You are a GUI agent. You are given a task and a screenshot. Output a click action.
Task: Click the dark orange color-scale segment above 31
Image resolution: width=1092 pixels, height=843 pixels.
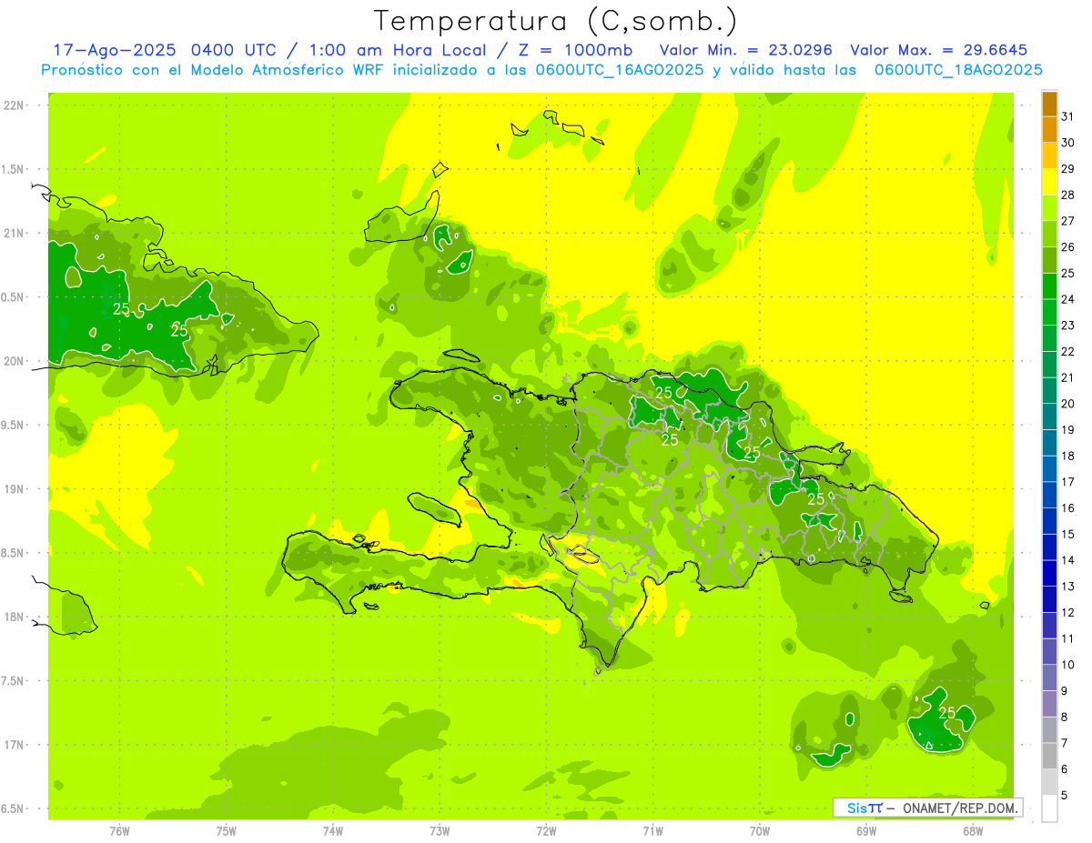[1049, 104]
